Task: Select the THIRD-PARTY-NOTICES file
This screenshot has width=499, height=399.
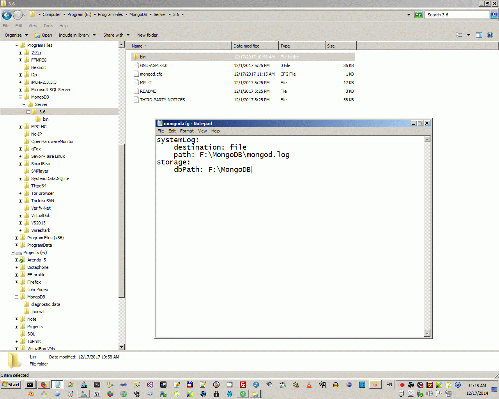Action: [162, 100]
